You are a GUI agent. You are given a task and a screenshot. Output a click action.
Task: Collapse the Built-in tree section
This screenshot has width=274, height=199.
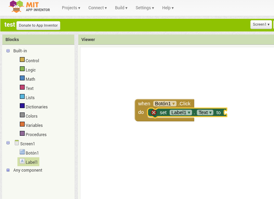tap(8, 51)
